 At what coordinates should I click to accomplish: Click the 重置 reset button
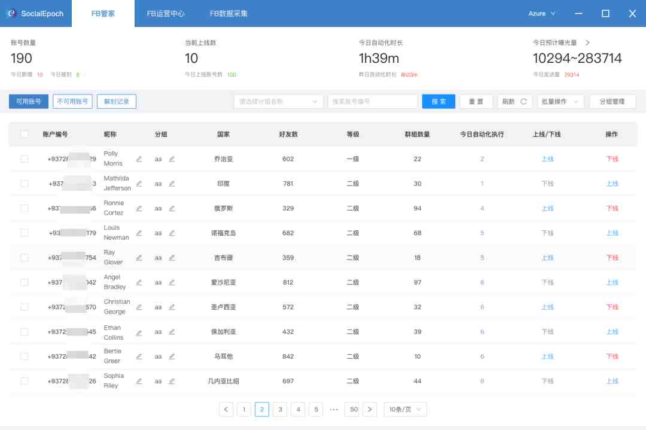click(476, 102)
